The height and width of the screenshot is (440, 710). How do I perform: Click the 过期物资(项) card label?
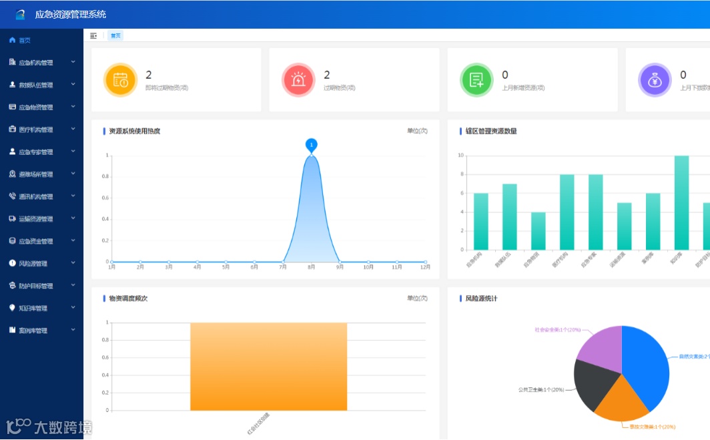point(339,88)
